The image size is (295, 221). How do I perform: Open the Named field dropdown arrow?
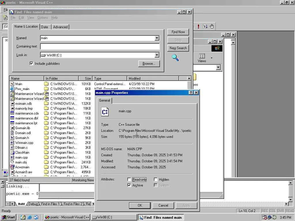click(157, 38)
